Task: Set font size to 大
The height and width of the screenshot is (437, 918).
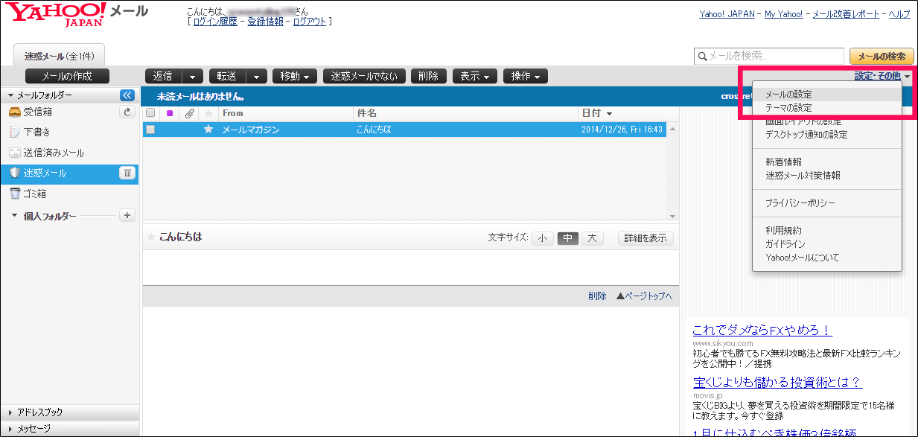Action: coord(592,238)
